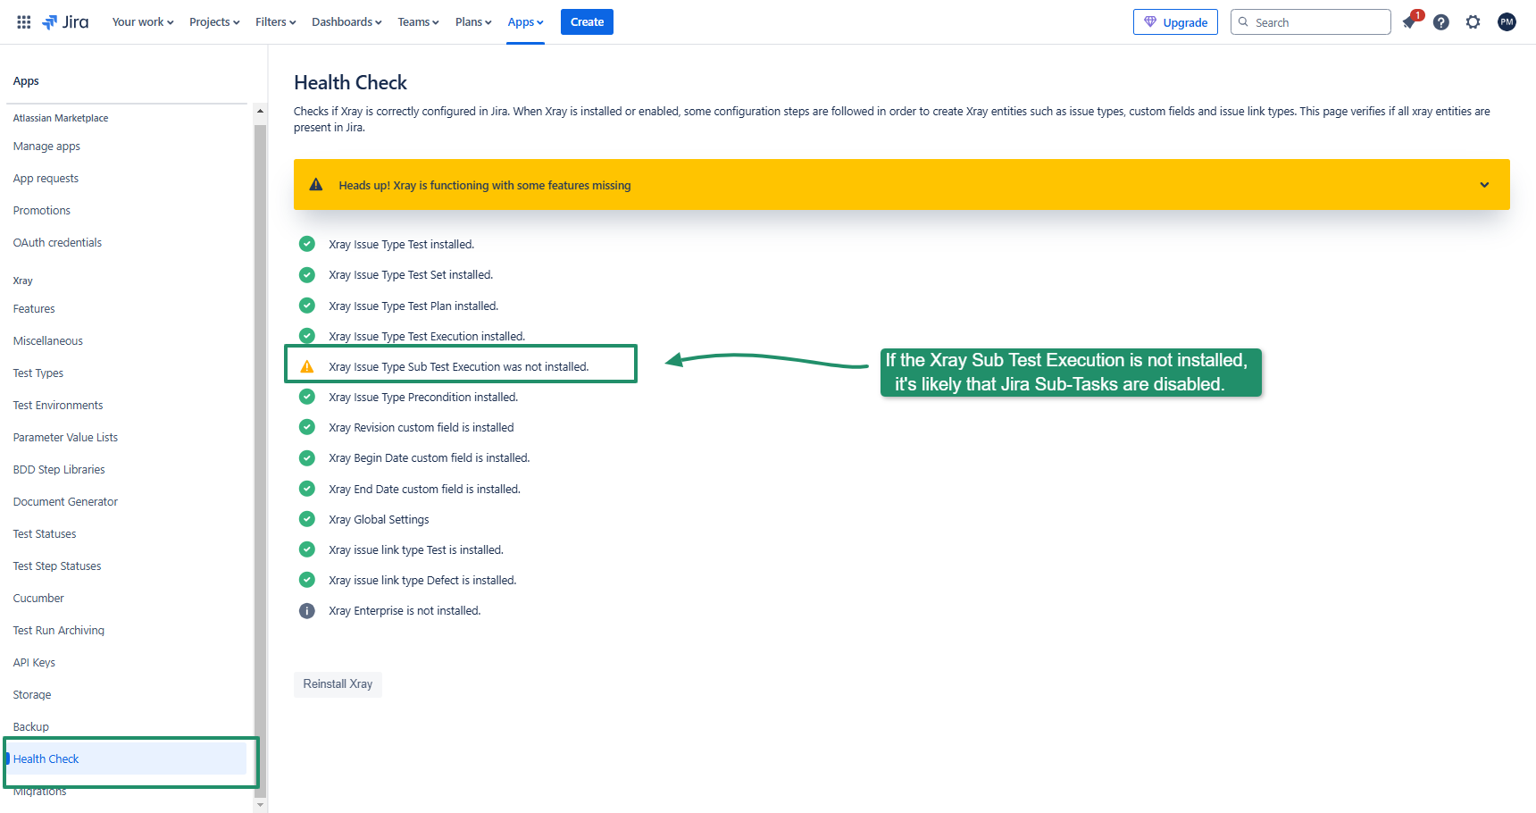Image resolution: width=1536 pixels, height=813 pixels.
Task: Open Promotions in sidebar
Action: coord(42,211)
